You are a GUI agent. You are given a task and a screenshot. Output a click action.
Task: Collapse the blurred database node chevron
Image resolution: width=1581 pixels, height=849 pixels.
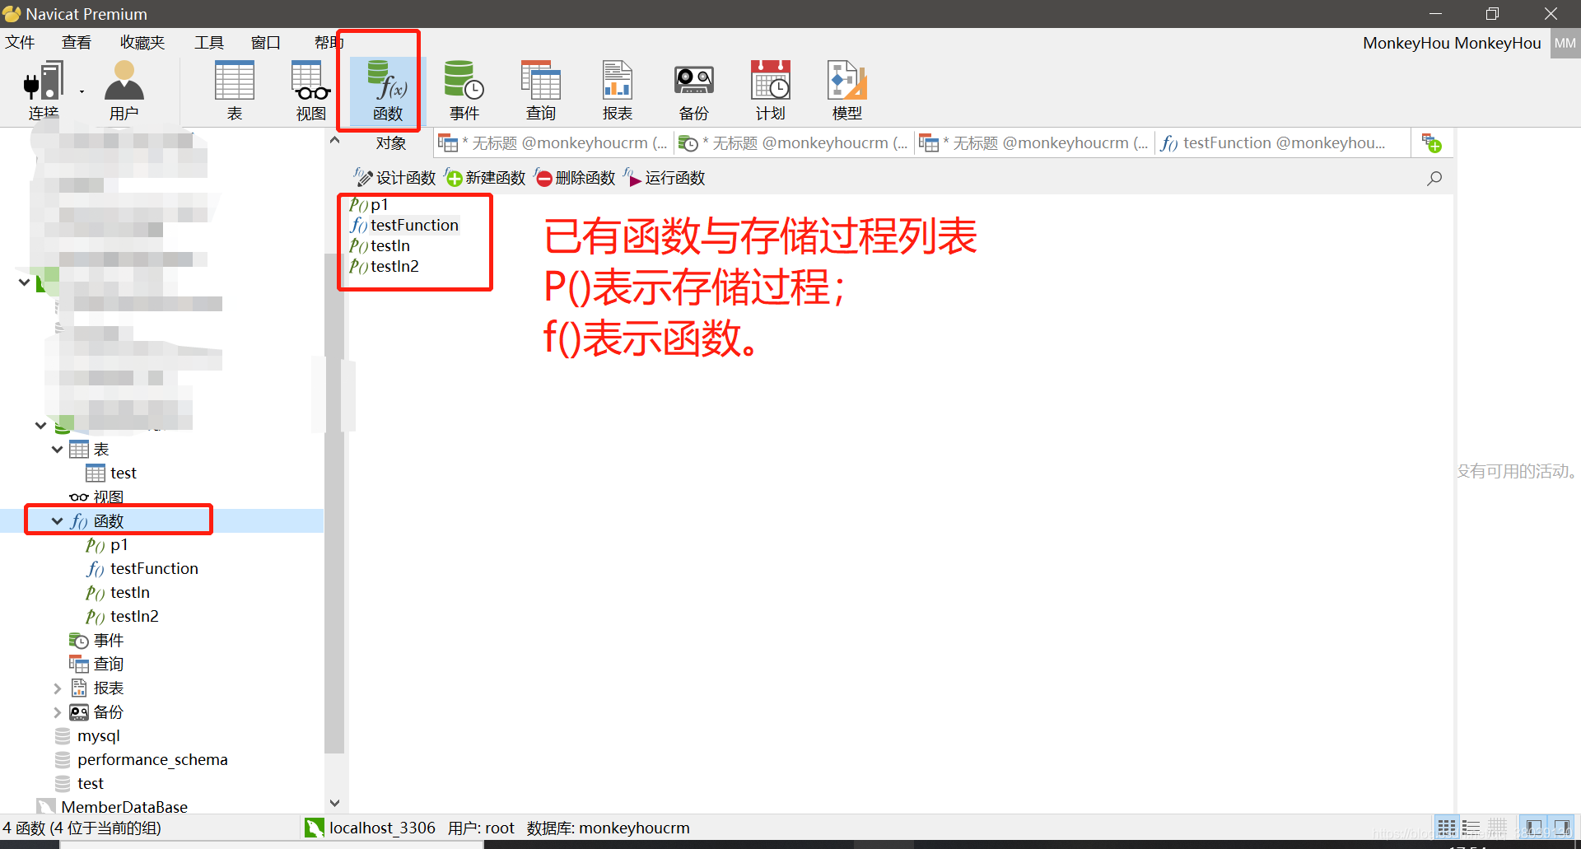pyautogui.click(x=40, y=426)
